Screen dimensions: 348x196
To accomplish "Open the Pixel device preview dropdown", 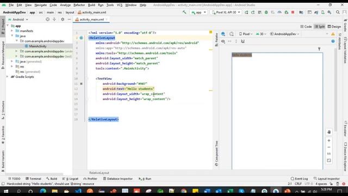I will point(246,34).
